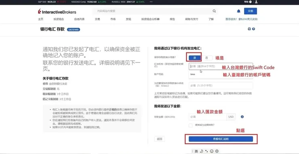Click the print page icon
Image resolution: width=299 pixels, height=154 pixels.
point(249,29)
